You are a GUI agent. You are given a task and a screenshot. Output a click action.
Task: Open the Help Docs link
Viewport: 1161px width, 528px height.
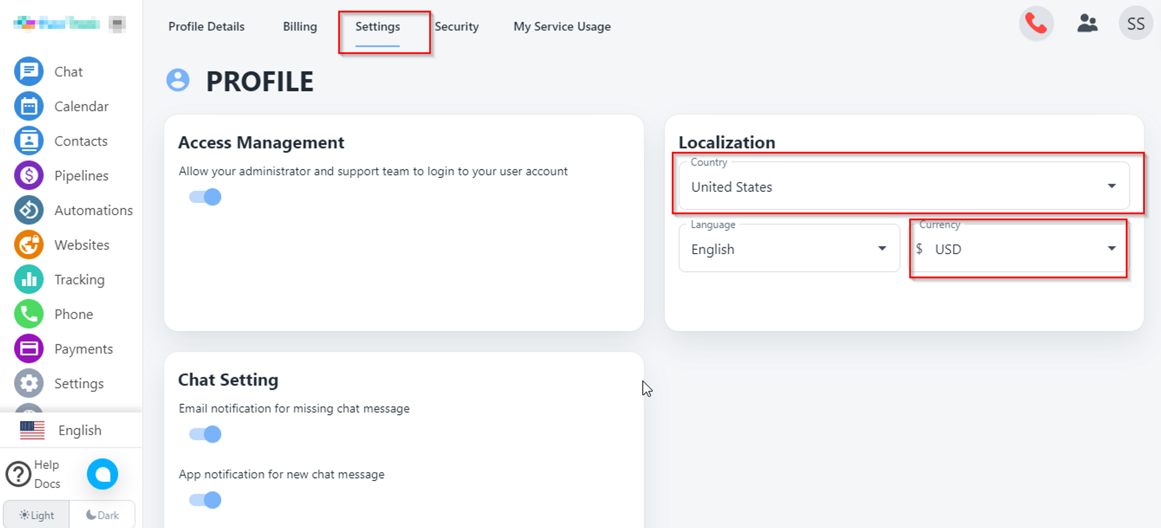(35, 474)
